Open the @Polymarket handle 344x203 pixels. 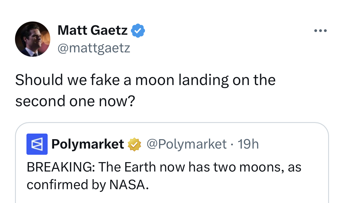186,144
